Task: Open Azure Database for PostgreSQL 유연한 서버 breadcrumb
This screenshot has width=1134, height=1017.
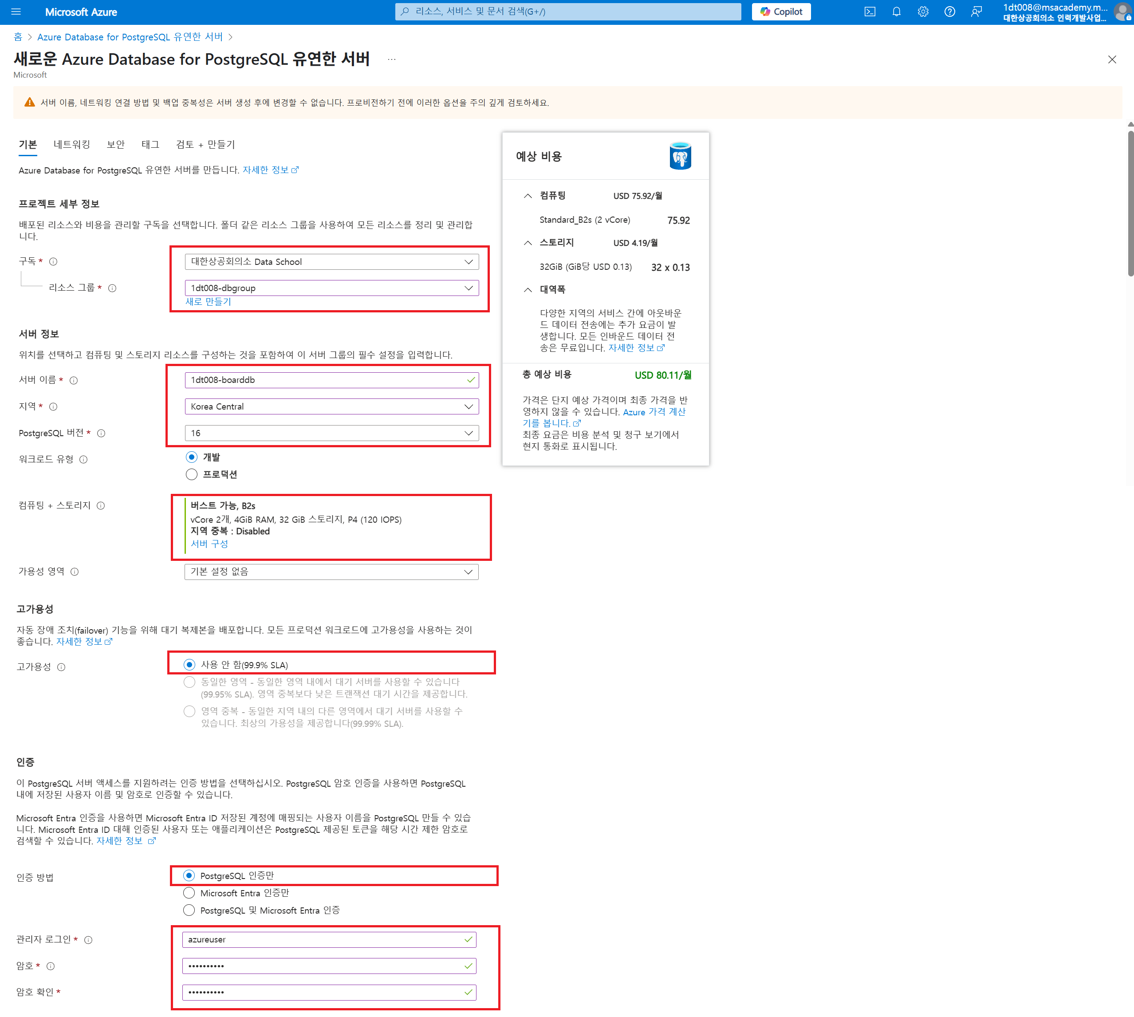Action: coord(130,37)
